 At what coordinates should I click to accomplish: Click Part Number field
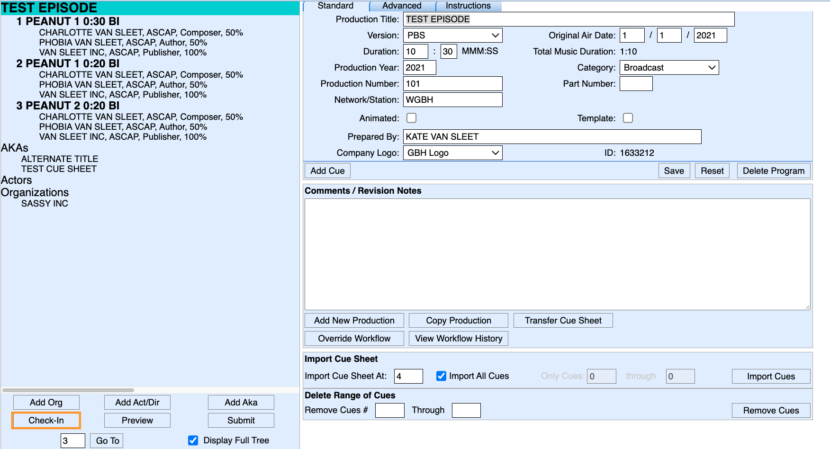click(636, 84)
